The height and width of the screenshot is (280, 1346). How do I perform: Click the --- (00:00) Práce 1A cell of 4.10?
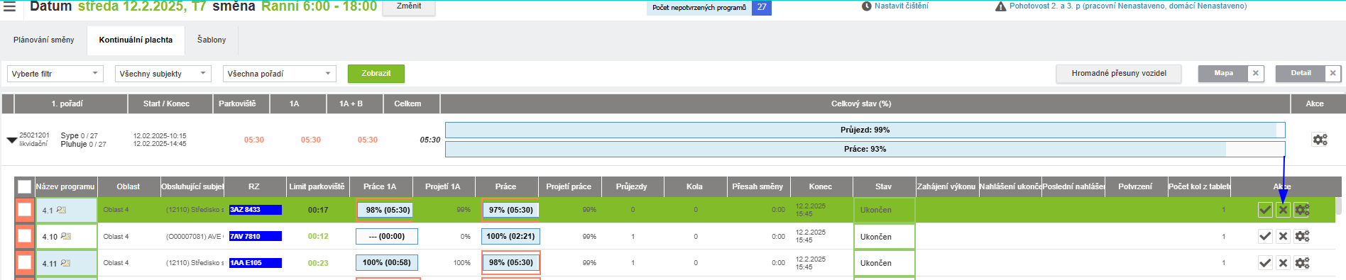tap(386, 236)
